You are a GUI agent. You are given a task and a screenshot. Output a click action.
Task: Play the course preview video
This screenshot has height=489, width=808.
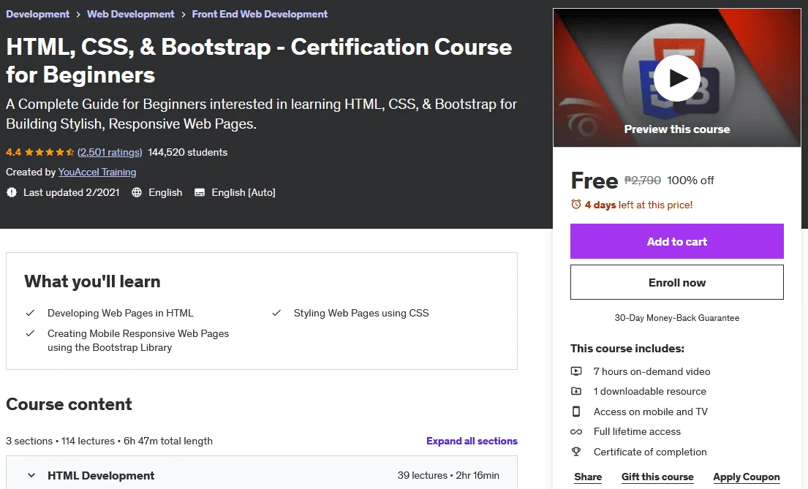676,78
